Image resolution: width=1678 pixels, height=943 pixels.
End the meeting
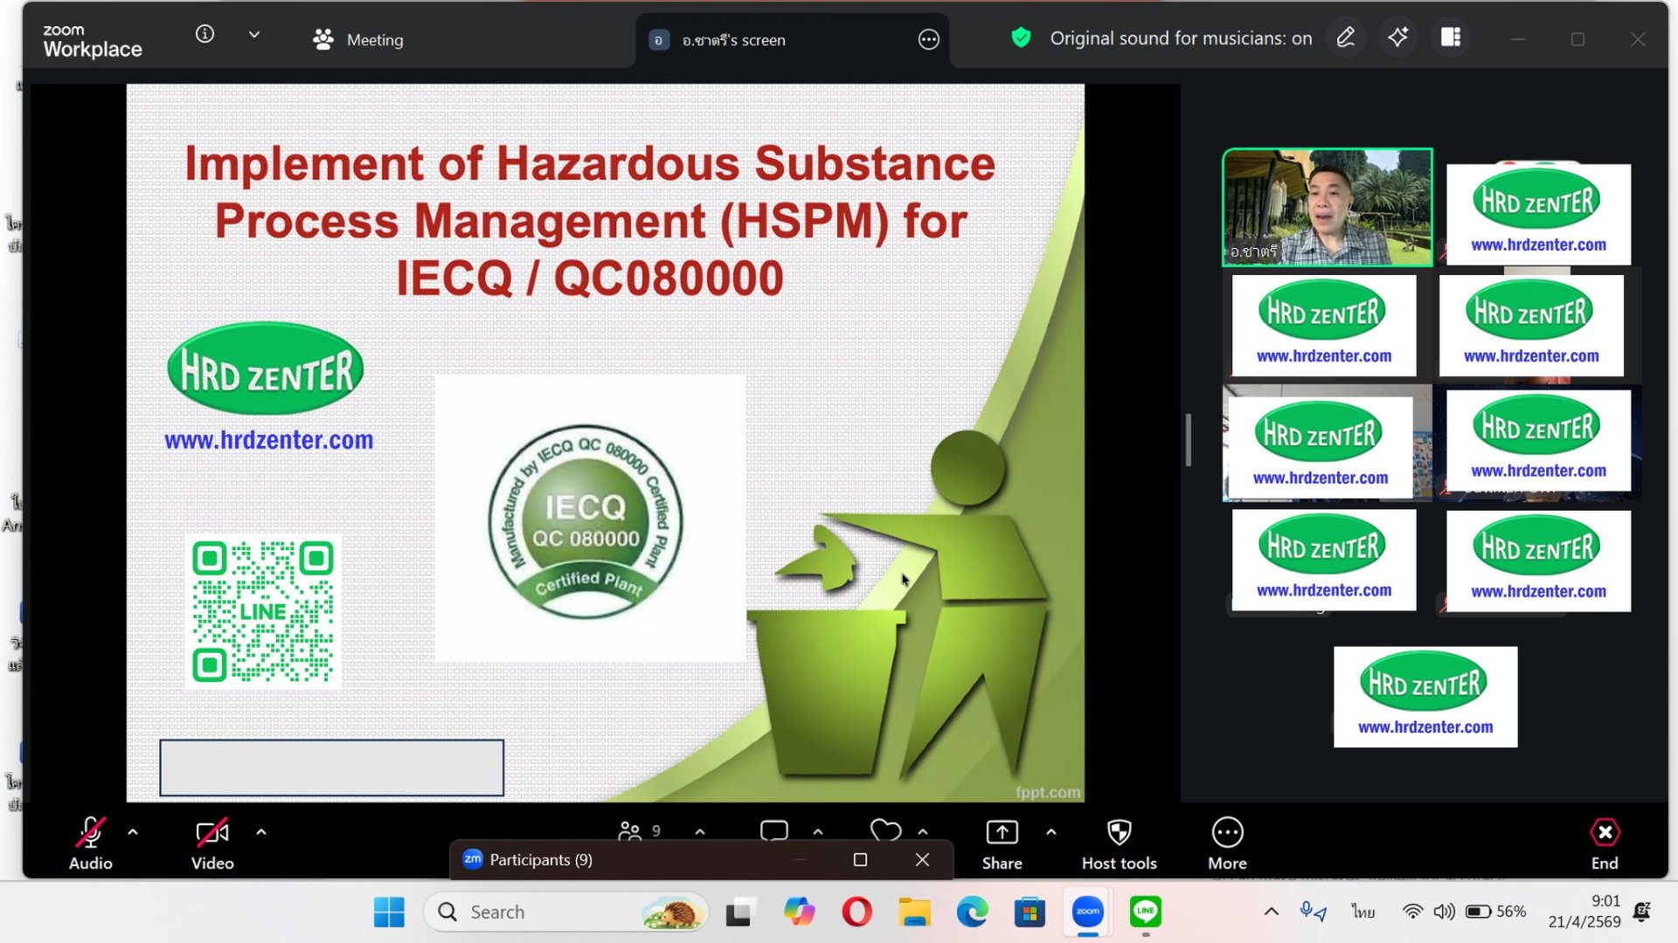click(1605, 843)
